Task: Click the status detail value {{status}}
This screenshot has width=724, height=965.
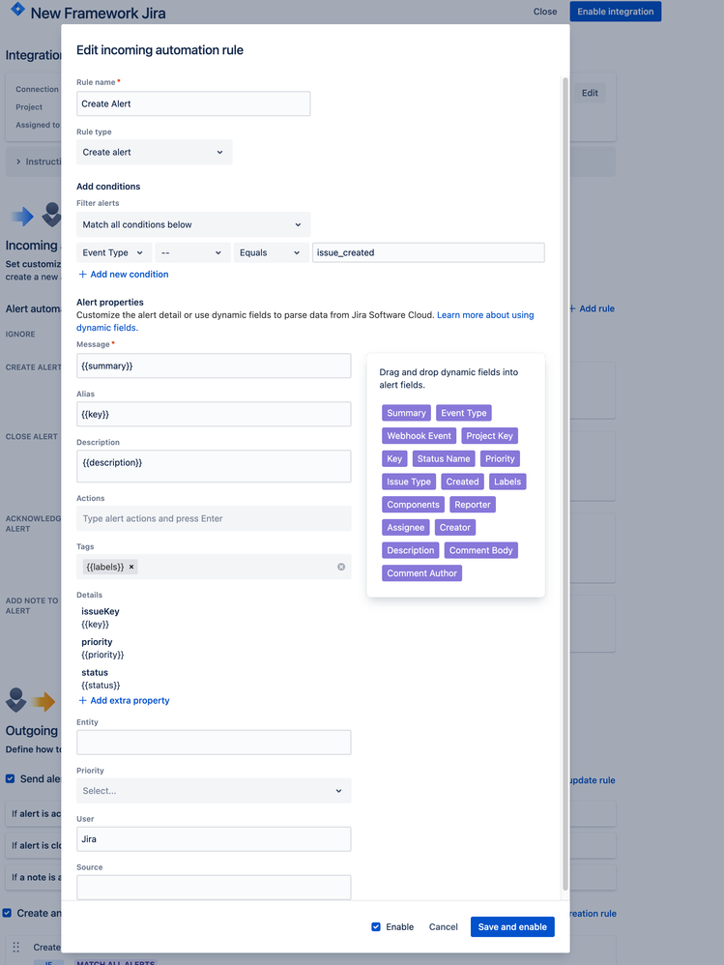Action: pos(101,685)
